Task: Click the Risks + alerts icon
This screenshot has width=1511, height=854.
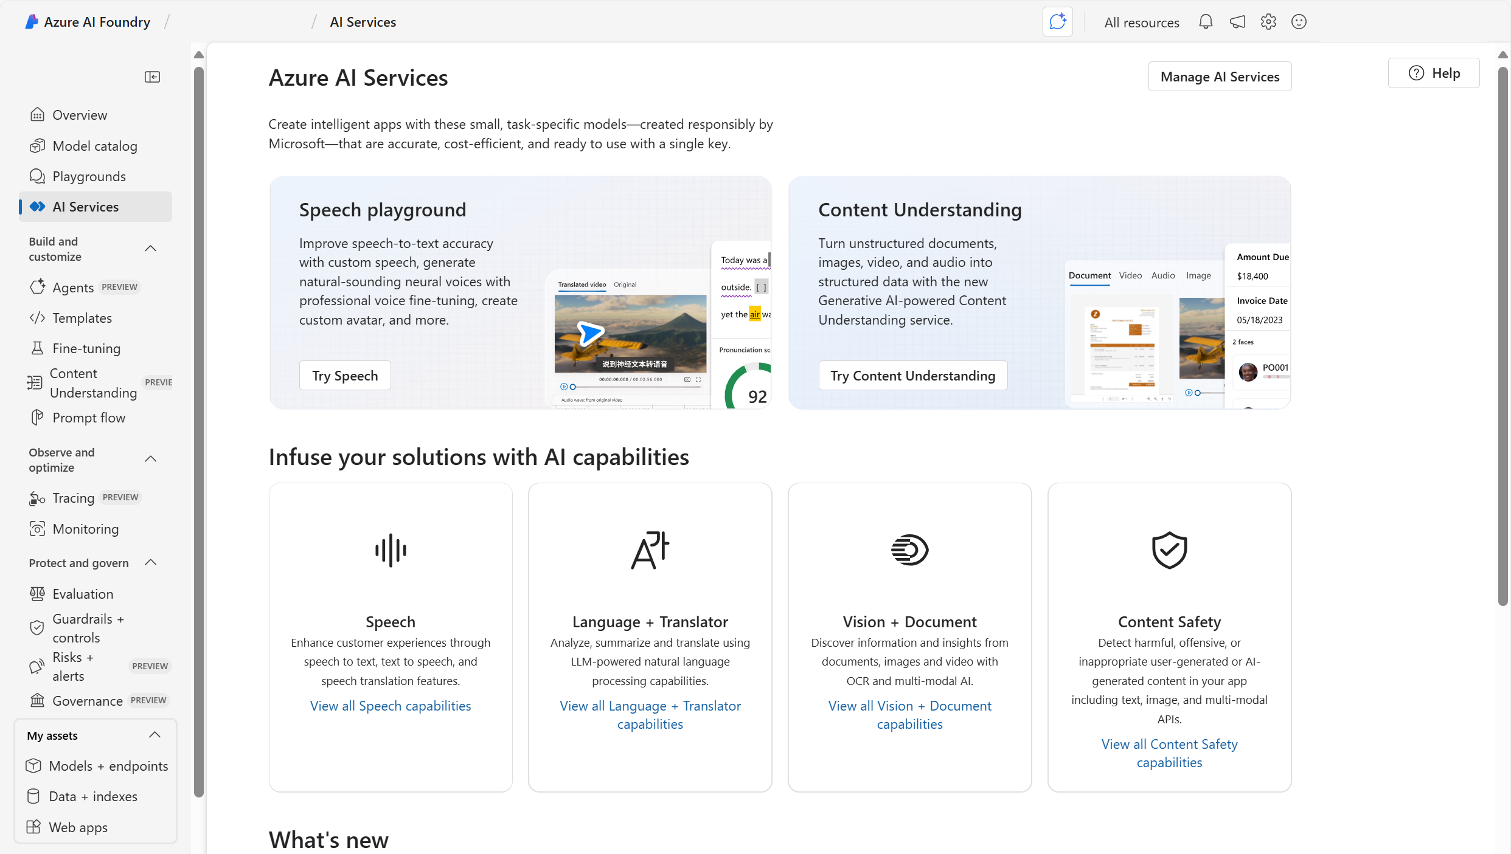Action: [x=37, y=666]
